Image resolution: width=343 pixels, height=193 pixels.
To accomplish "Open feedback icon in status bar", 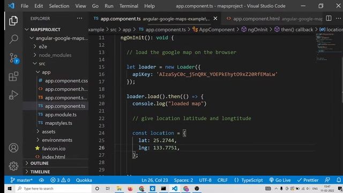I will point(327,180).
